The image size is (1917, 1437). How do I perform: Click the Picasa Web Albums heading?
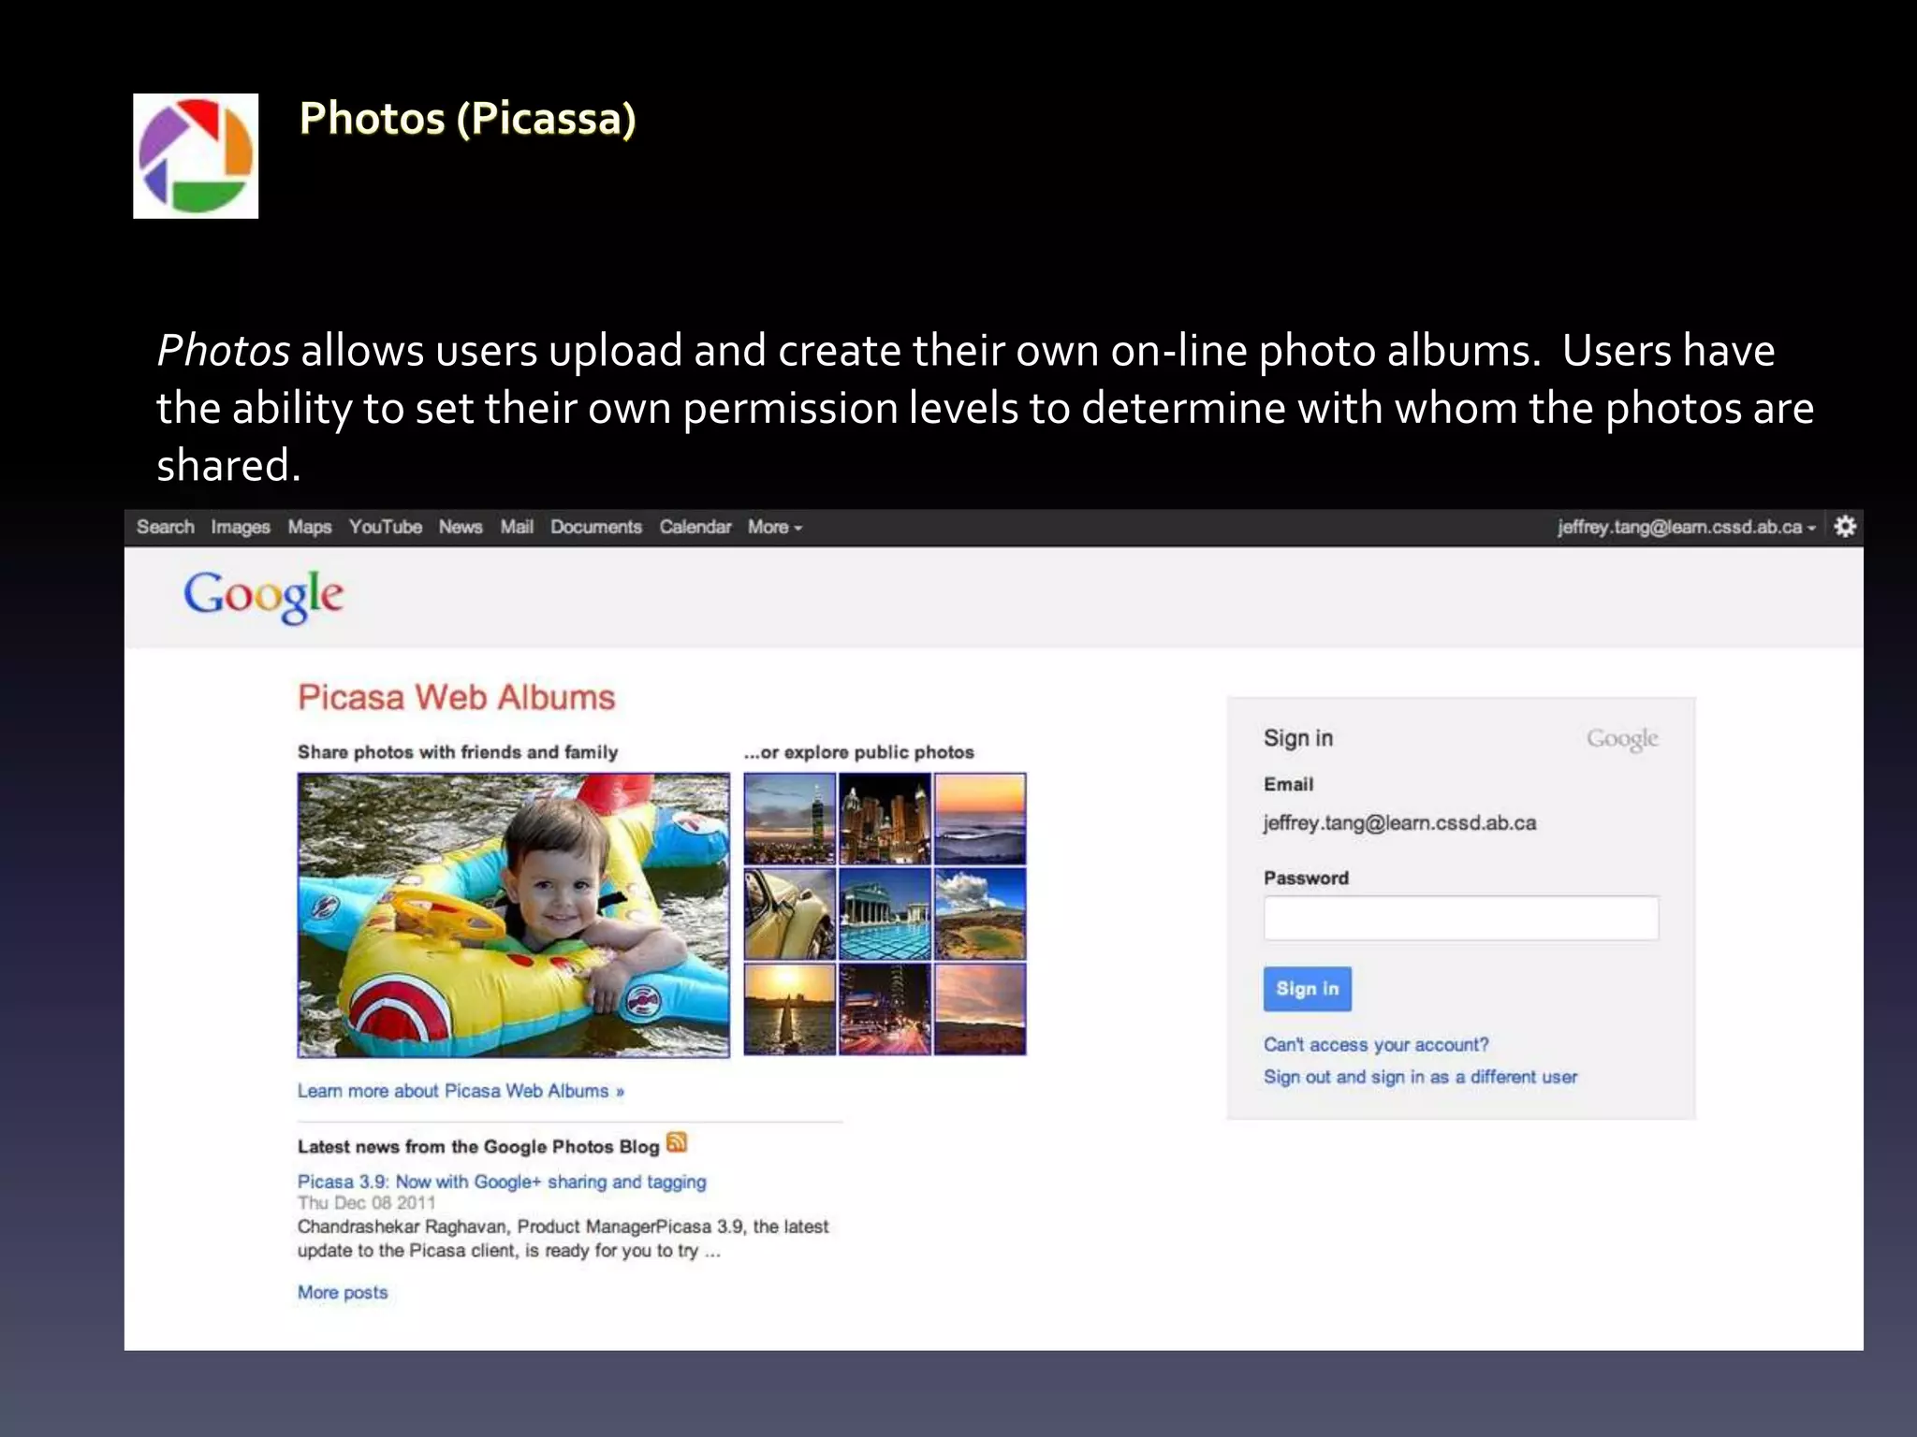457,697
